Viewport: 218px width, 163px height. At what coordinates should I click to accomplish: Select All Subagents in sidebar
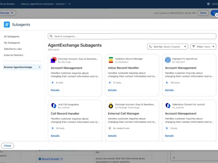click(x=12, y=36)
